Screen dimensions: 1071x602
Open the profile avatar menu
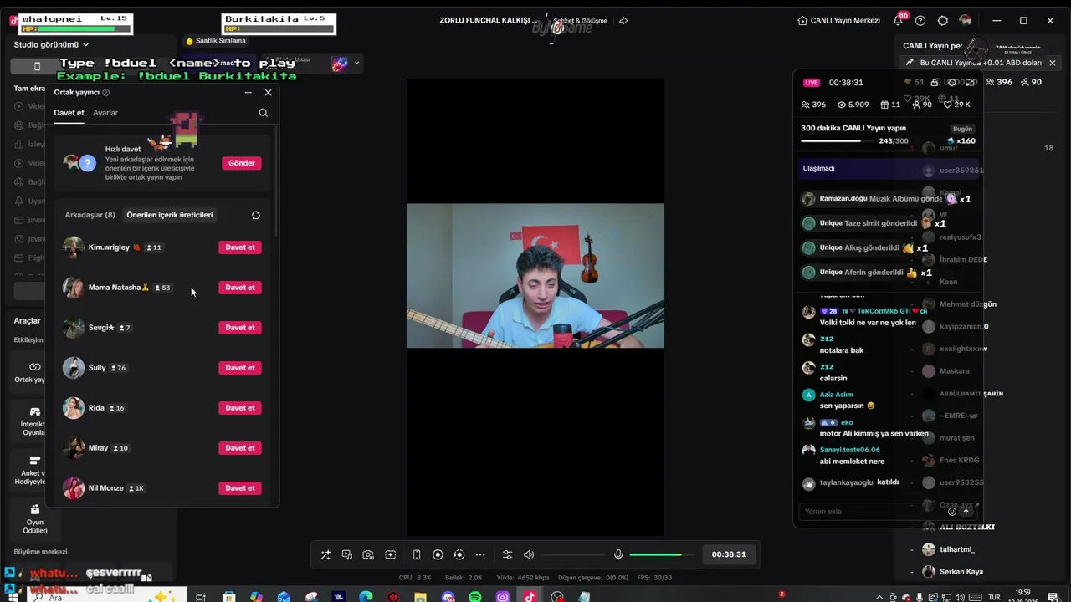(x=966, y=20)
